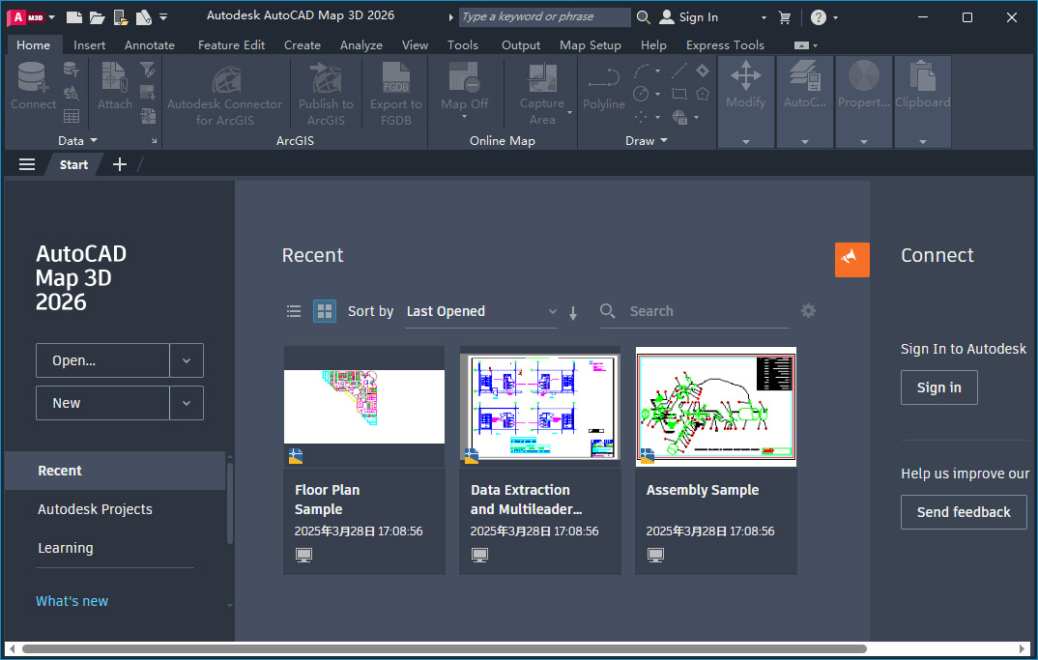Switch to grid view in Recent section
The image size is (1038, 660).
(324, 311)
